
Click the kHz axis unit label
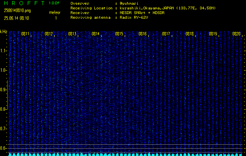tap(4, 32)
